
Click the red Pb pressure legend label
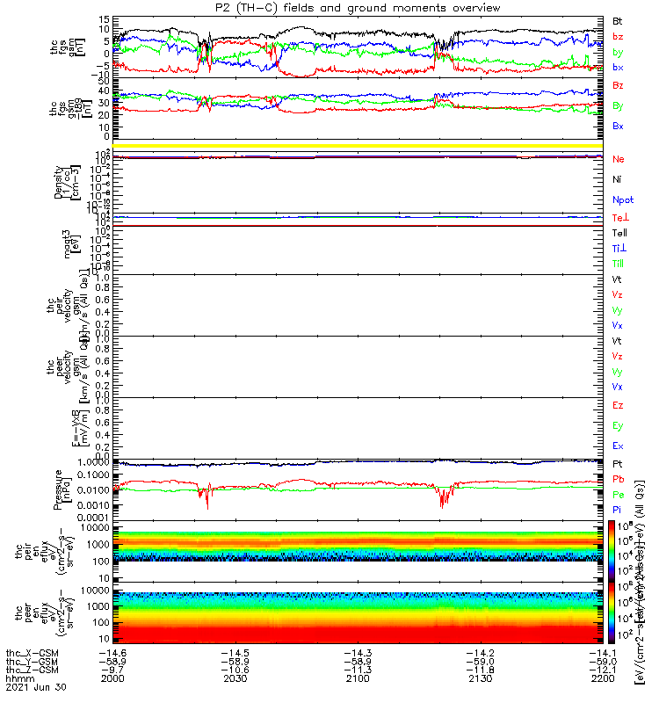[619, 479]
